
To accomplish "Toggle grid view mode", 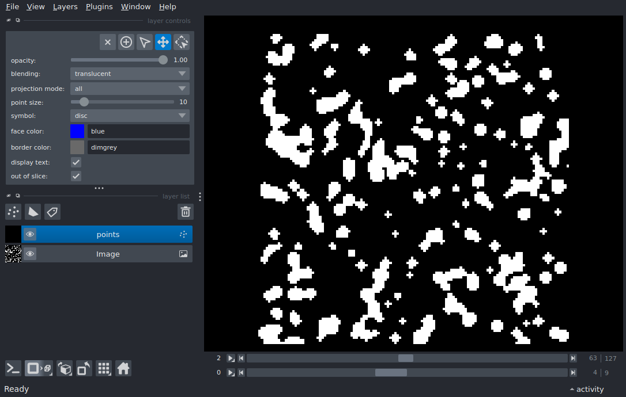I will pos(104,368).
